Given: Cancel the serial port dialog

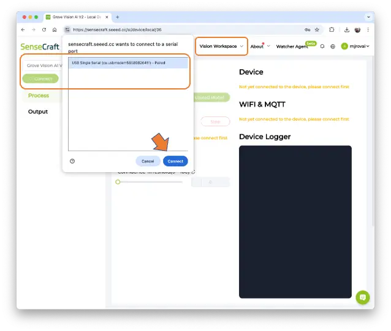Looking at the screenshot, I should tap(148, 161).
